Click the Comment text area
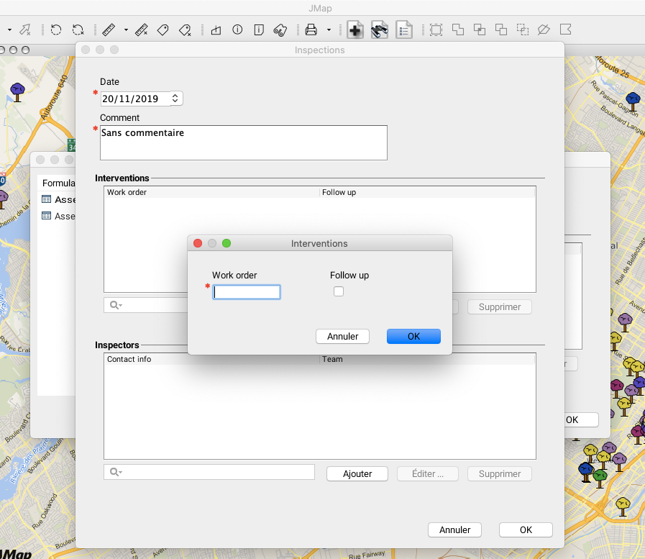 coord(243,142)
